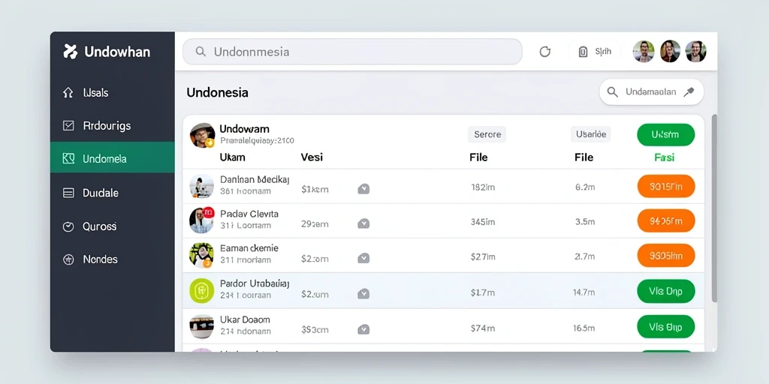
Task: Click the vertical scrollbar of the list
Action: pos(714,208)
